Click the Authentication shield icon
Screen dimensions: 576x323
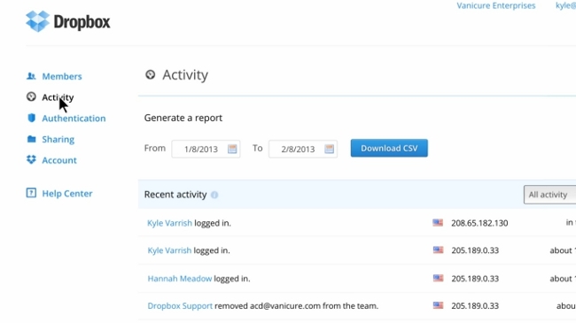(31, 118)
